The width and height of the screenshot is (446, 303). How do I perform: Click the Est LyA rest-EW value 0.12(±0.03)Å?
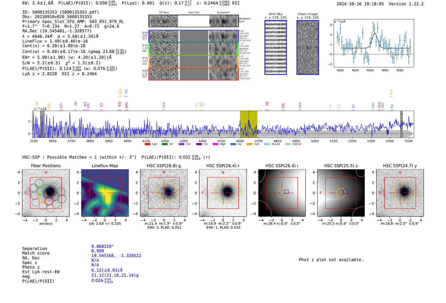pyautogui.click(x=107, y=270)
